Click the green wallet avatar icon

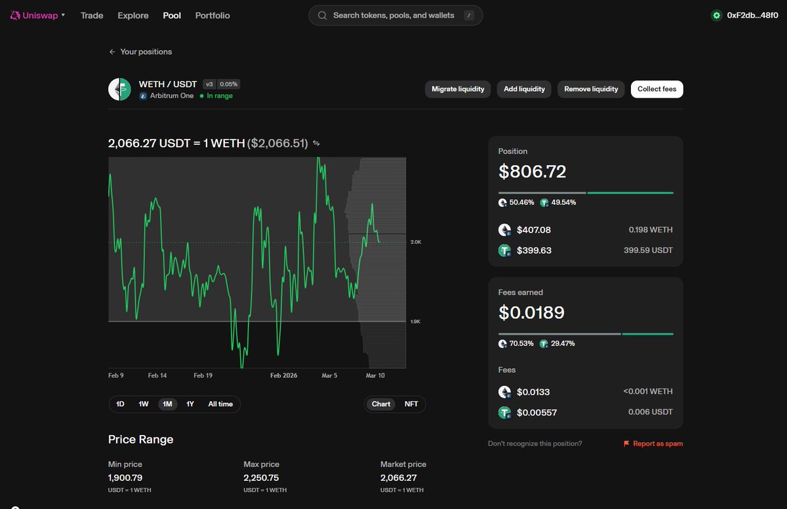tap(717, 15)
